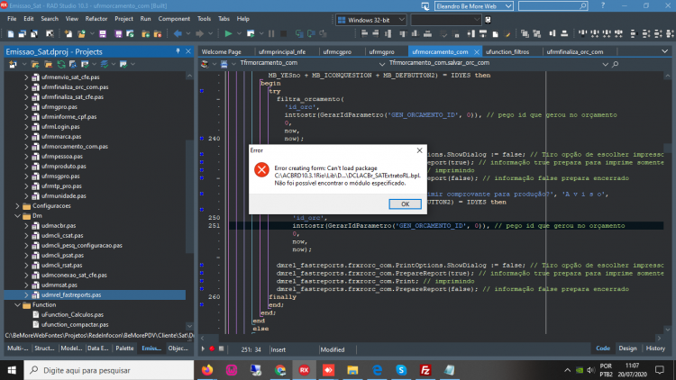Expand the Configuracoes folder in project tree
676x380 pixels.
pos(18,206)
